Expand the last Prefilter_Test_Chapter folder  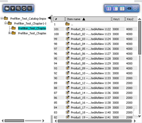(x=9, y=33)
